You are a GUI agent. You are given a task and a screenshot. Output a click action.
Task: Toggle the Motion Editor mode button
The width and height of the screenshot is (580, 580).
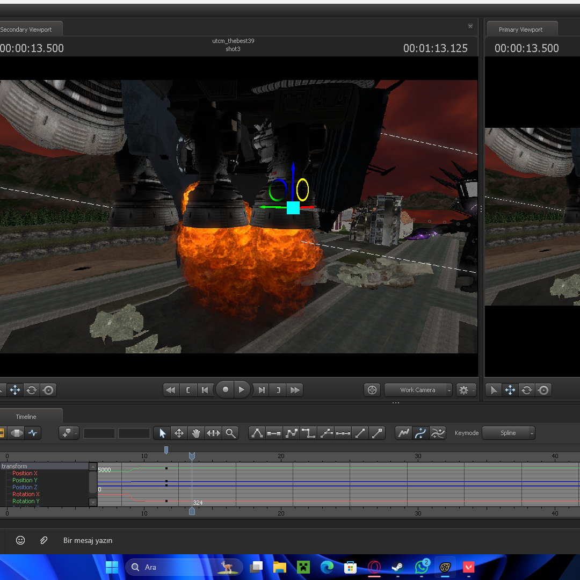[x=16, y=433]
